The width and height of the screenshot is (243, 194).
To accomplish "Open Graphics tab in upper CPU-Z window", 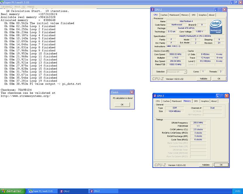I will pyautogui.click(x=203, y=15).
